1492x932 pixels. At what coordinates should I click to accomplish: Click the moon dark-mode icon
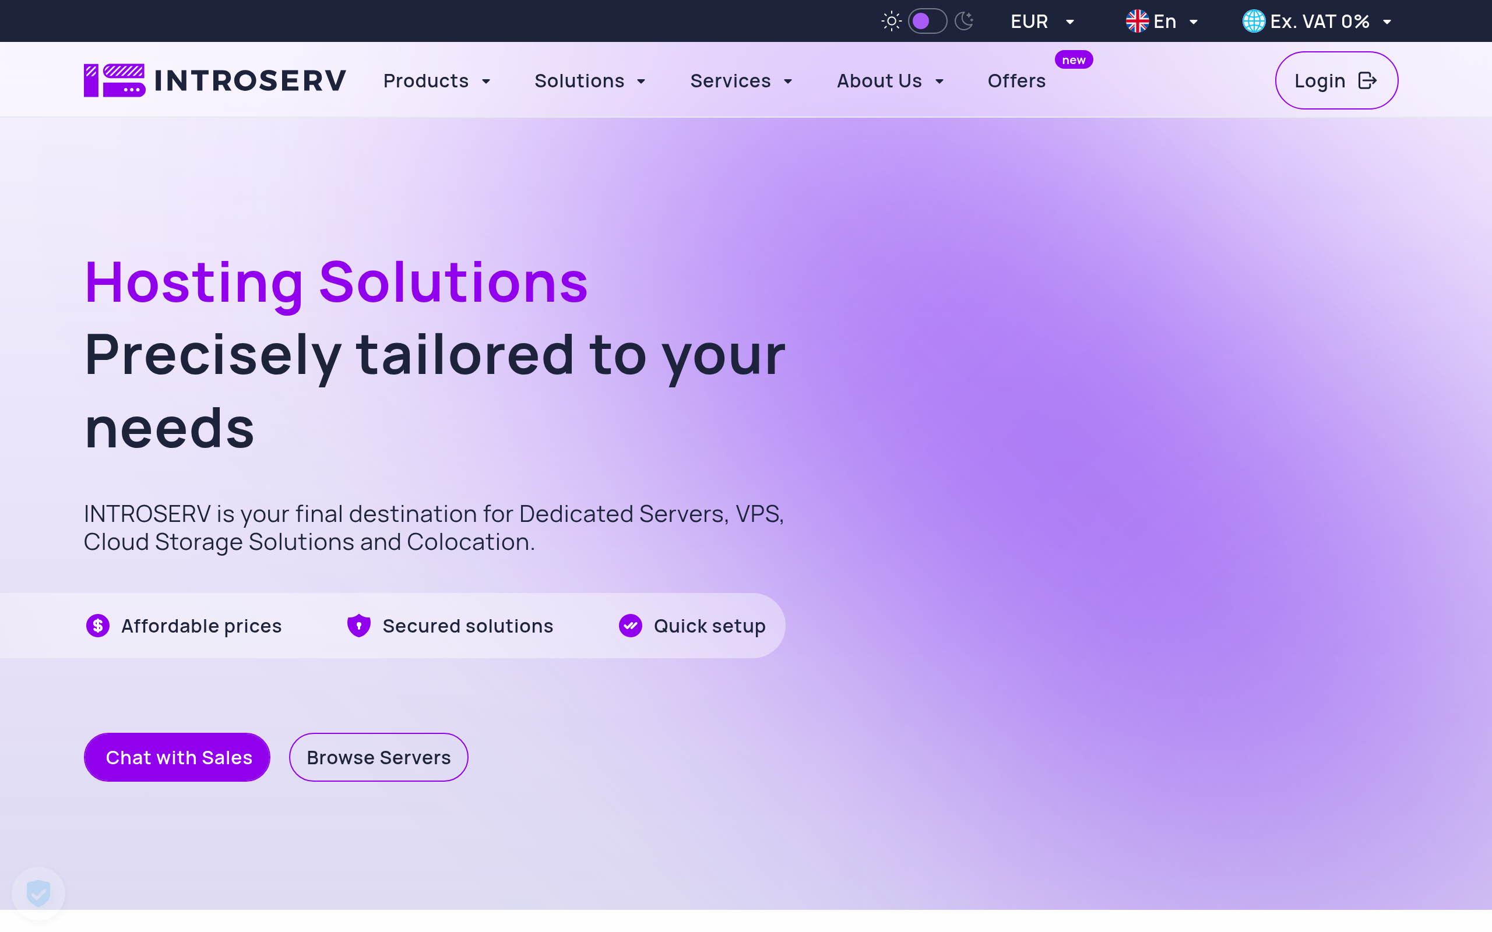(x=963, y=21)
